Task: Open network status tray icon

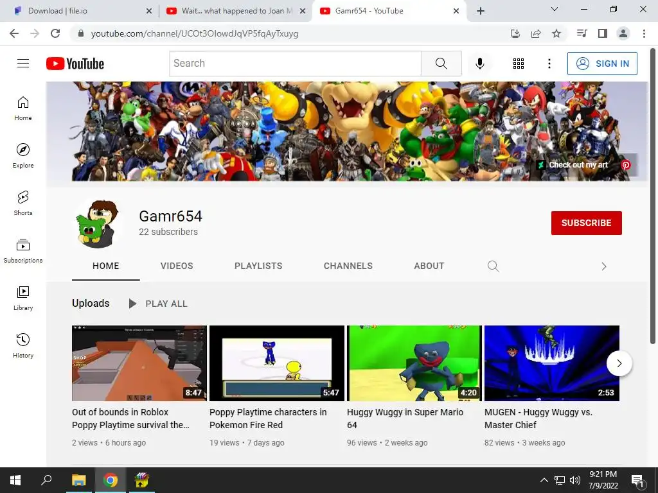Action: (560, 480)
